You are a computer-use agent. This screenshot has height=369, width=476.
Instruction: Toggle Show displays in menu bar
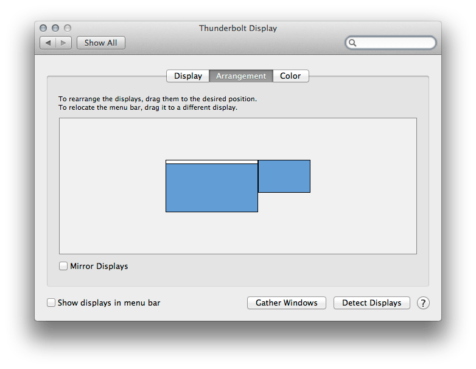coord(51,303)
